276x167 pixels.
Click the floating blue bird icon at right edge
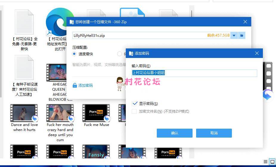(267, 95)
